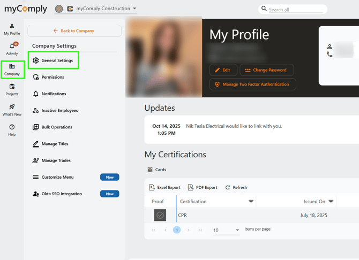This screenshot has height=260, width=359.
Task: Click the myComply logo
Action: 26,9
